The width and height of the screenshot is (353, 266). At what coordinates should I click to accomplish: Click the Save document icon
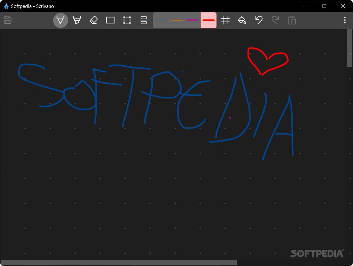[x=8, y=20]
